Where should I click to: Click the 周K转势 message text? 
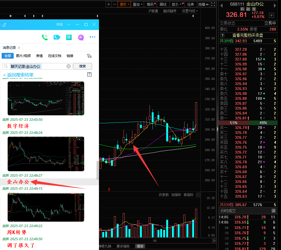pyautogui.click(x=17, y=232)
